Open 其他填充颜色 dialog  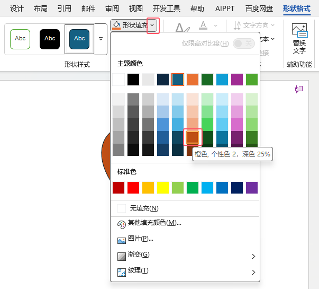pyautogui.click(x=185, y=223)
